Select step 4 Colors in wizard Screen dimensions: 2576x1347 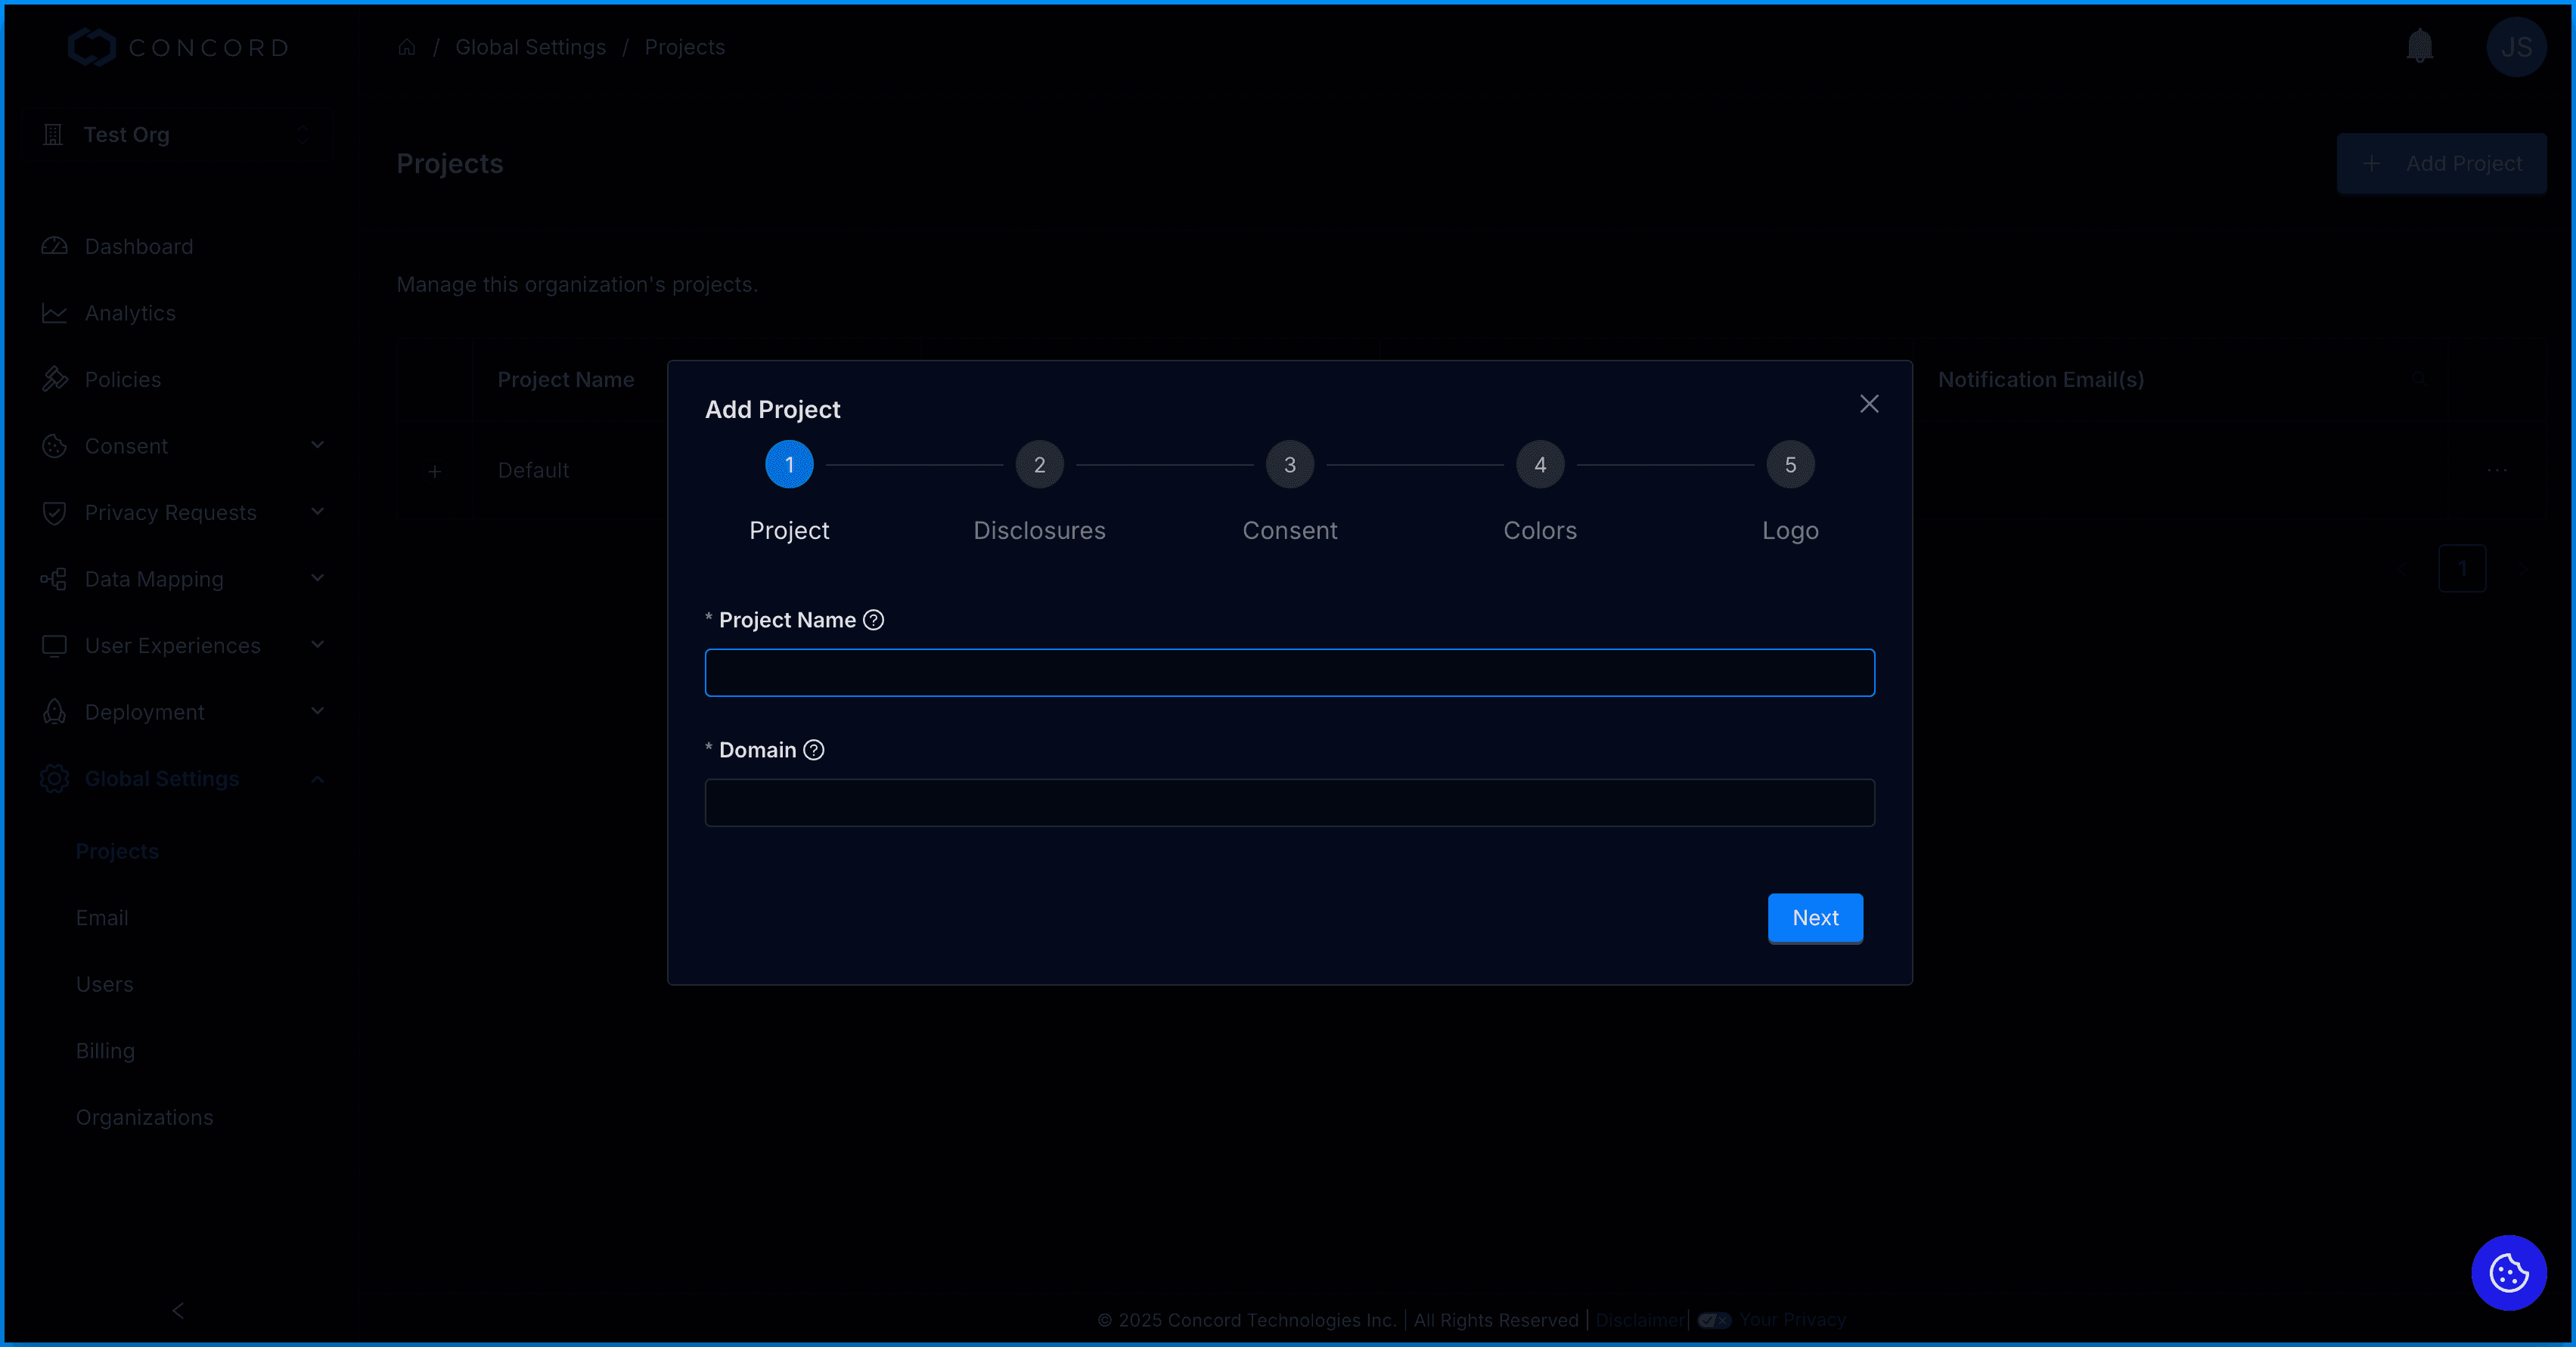(x=1539, y=465)
